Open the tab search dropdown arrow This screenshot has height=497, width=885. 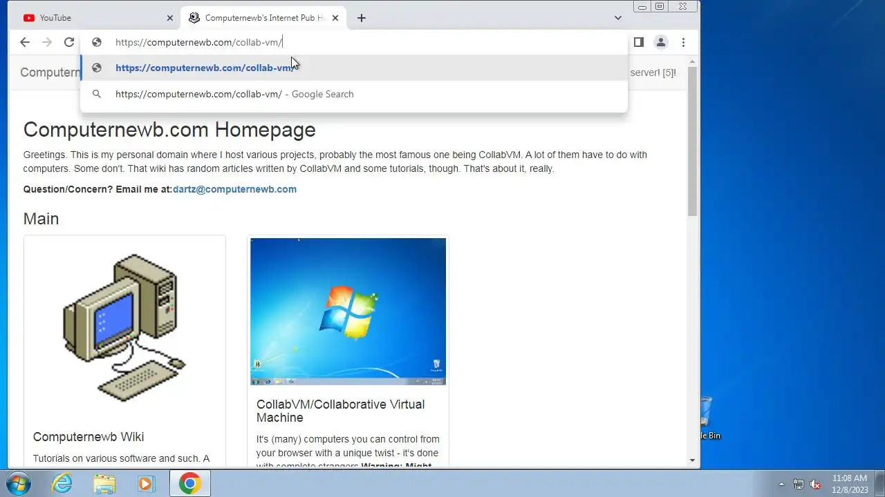[618, 18]
